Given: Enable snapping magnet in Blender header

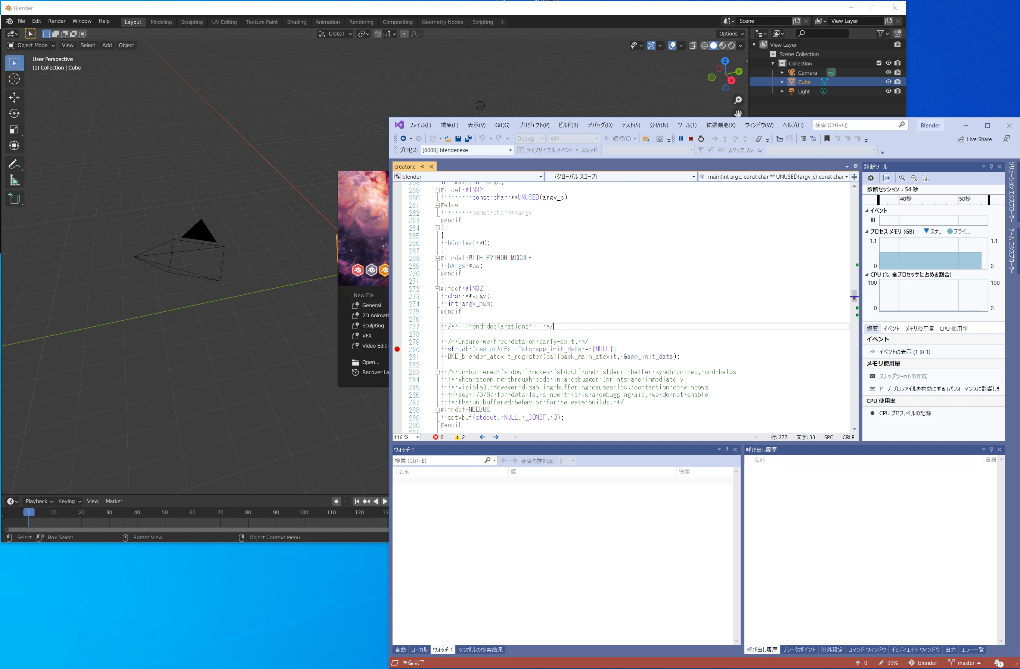Looking at the screenshot, I should 378,34.
